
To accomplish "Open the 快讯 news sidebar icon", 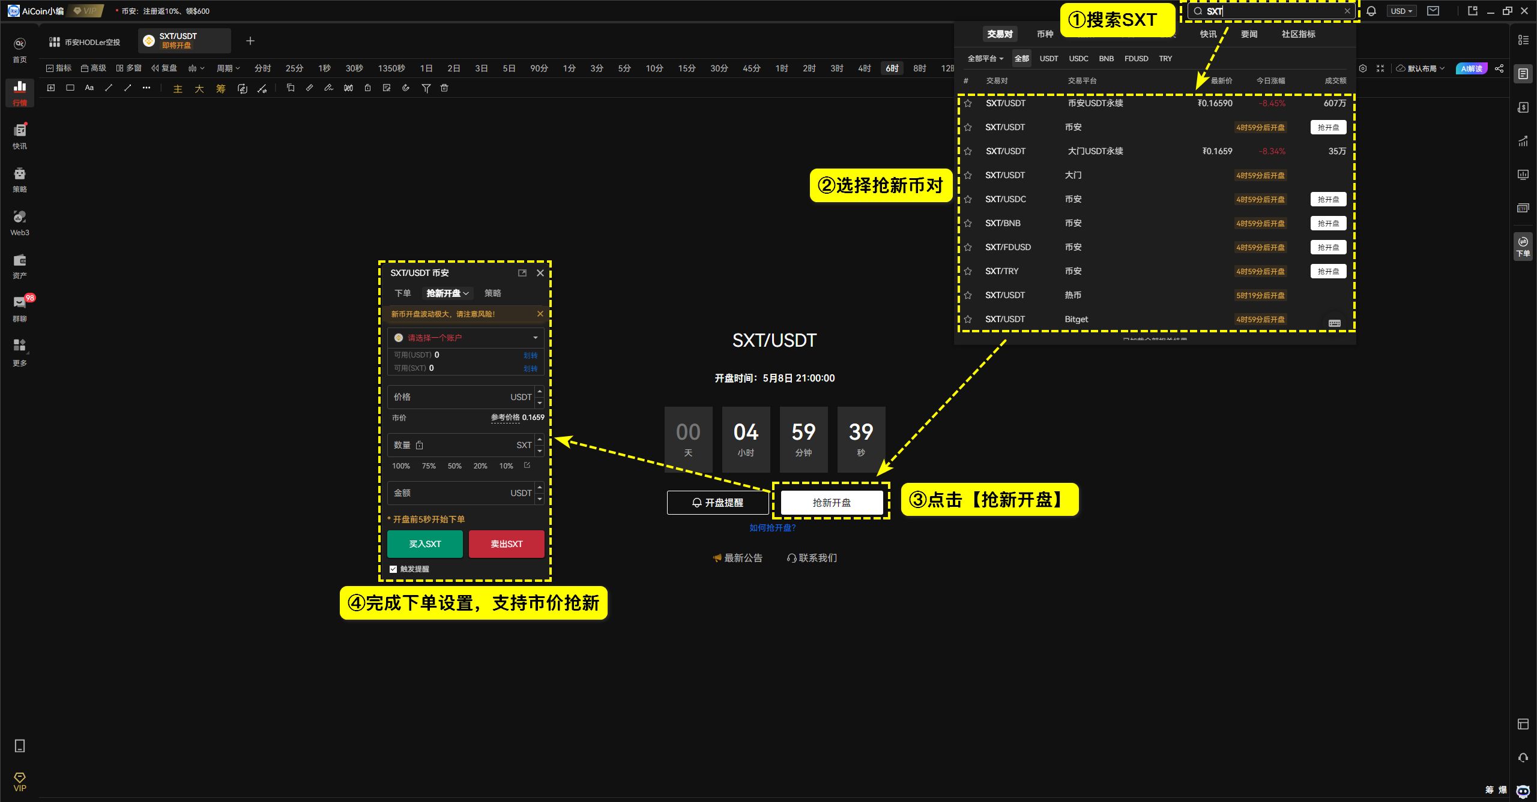I will pos(20,135).
